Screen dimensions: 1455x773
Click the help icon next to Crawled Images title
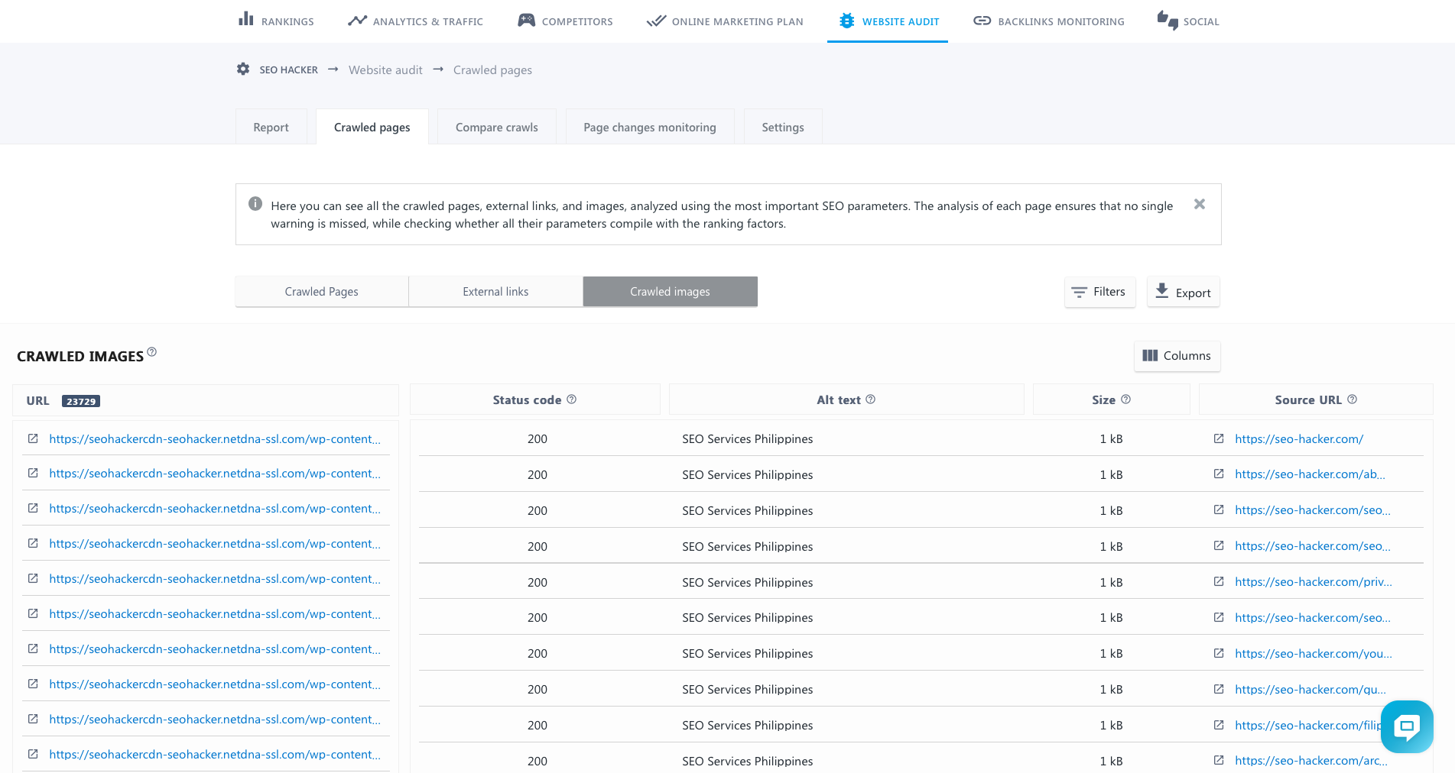click(151, 352)
